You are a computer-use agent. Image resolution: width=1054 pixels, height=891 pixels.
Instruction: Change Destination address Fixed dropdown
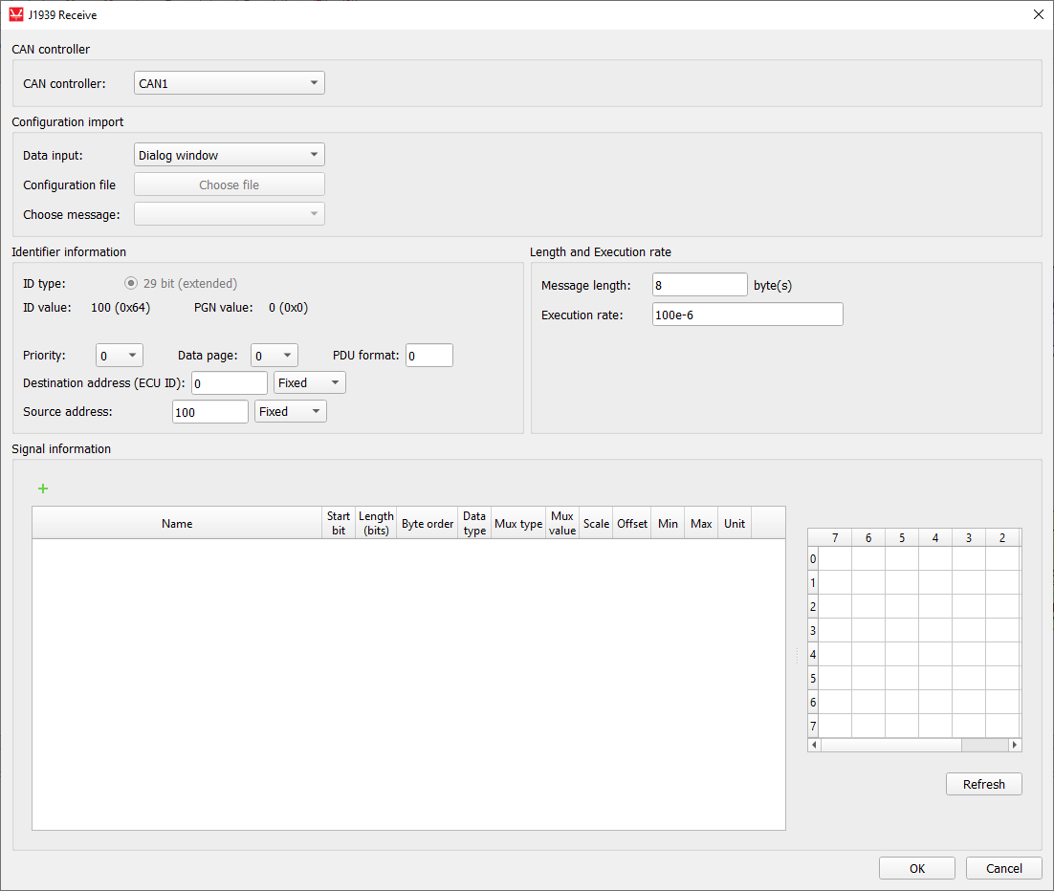(x=310, y=383)
